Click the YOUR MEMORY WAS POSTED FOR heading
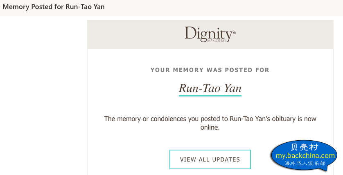The width and height of the screenshot is (343, 175). (210, 70)
